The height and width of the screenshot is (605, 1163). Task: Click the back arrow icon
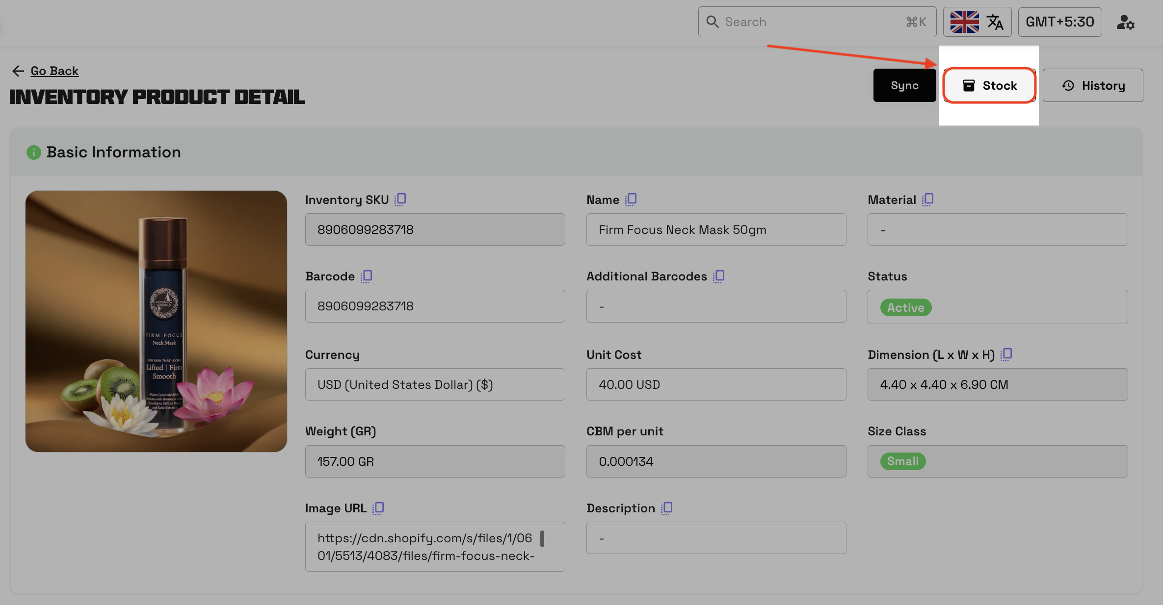(x=18, y=71)
